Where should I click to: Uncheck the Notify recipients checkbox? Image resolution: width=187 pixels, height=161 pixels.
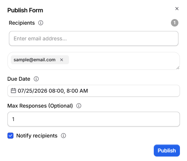(x=10, y=136)
